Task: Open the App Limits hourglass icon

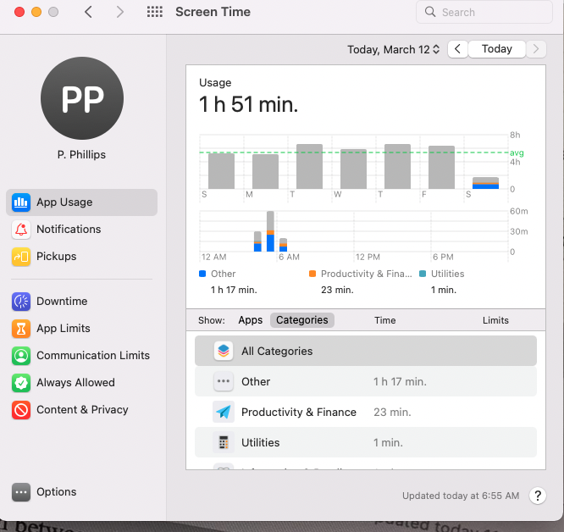Action: [x=21, y=329]
